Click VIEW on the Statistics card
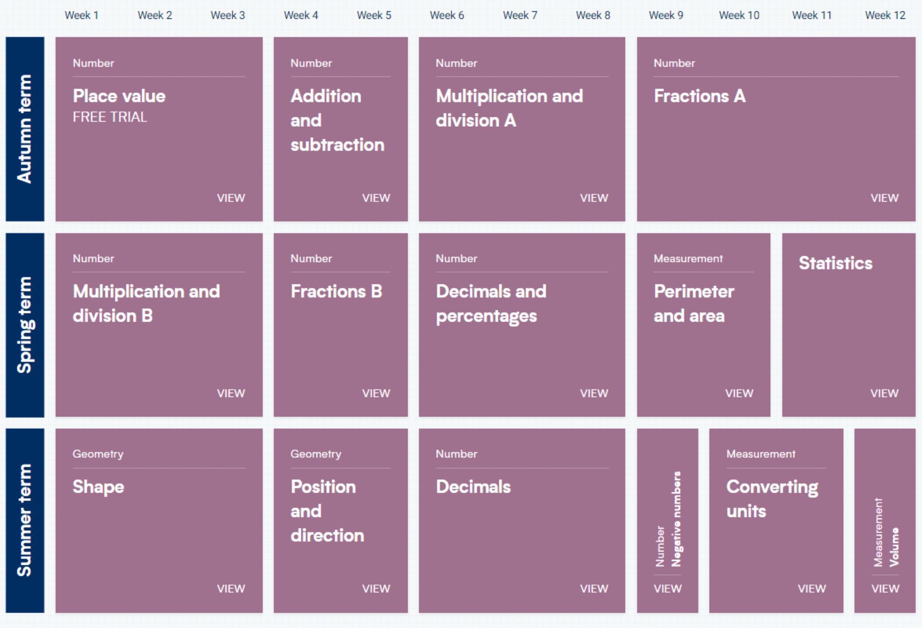The image size is (922, 628). [x=885, y=393]
